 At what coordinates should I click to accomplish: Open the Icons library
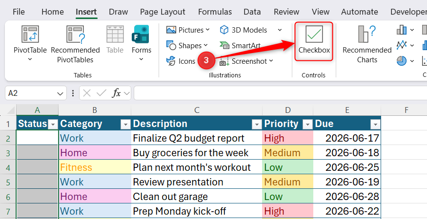[181, 61]
